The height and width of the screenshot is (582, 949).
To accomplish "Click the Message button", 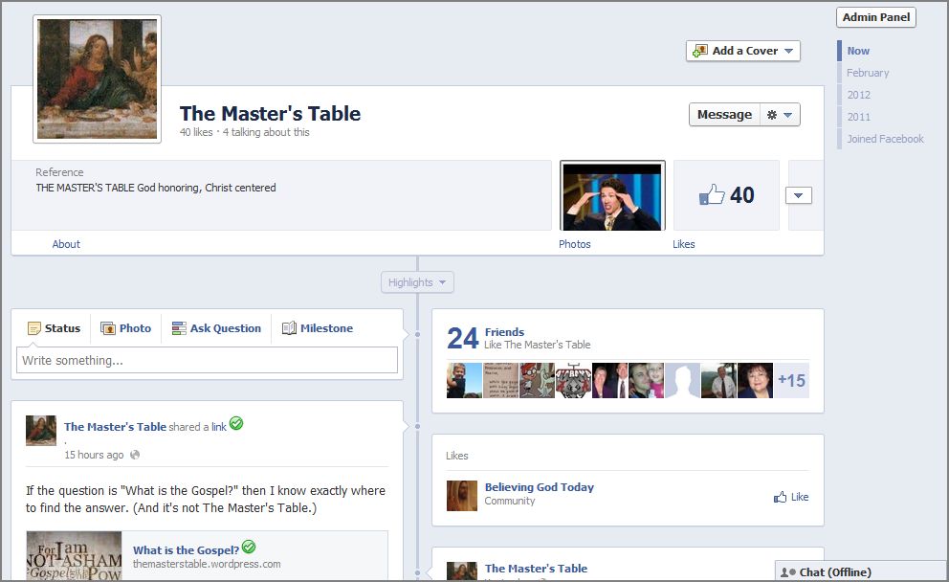I will click(x=724, y=115).
